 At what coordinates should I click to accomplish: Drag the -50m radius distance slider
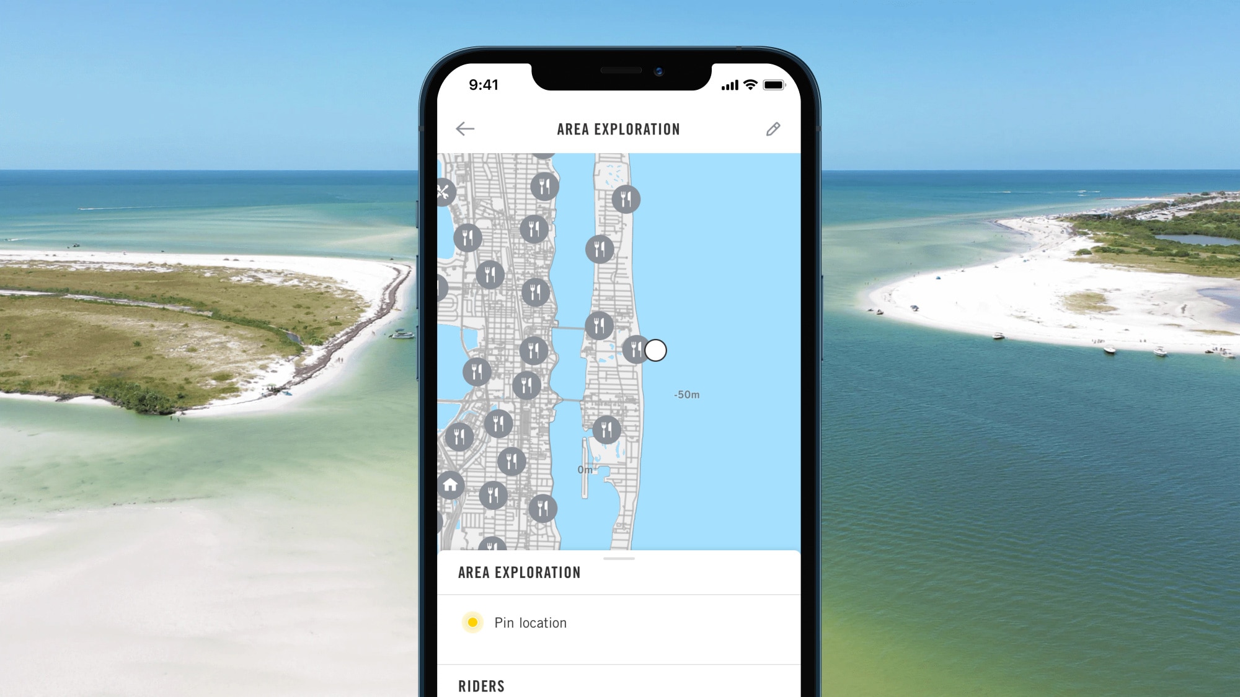coord(657,350)
